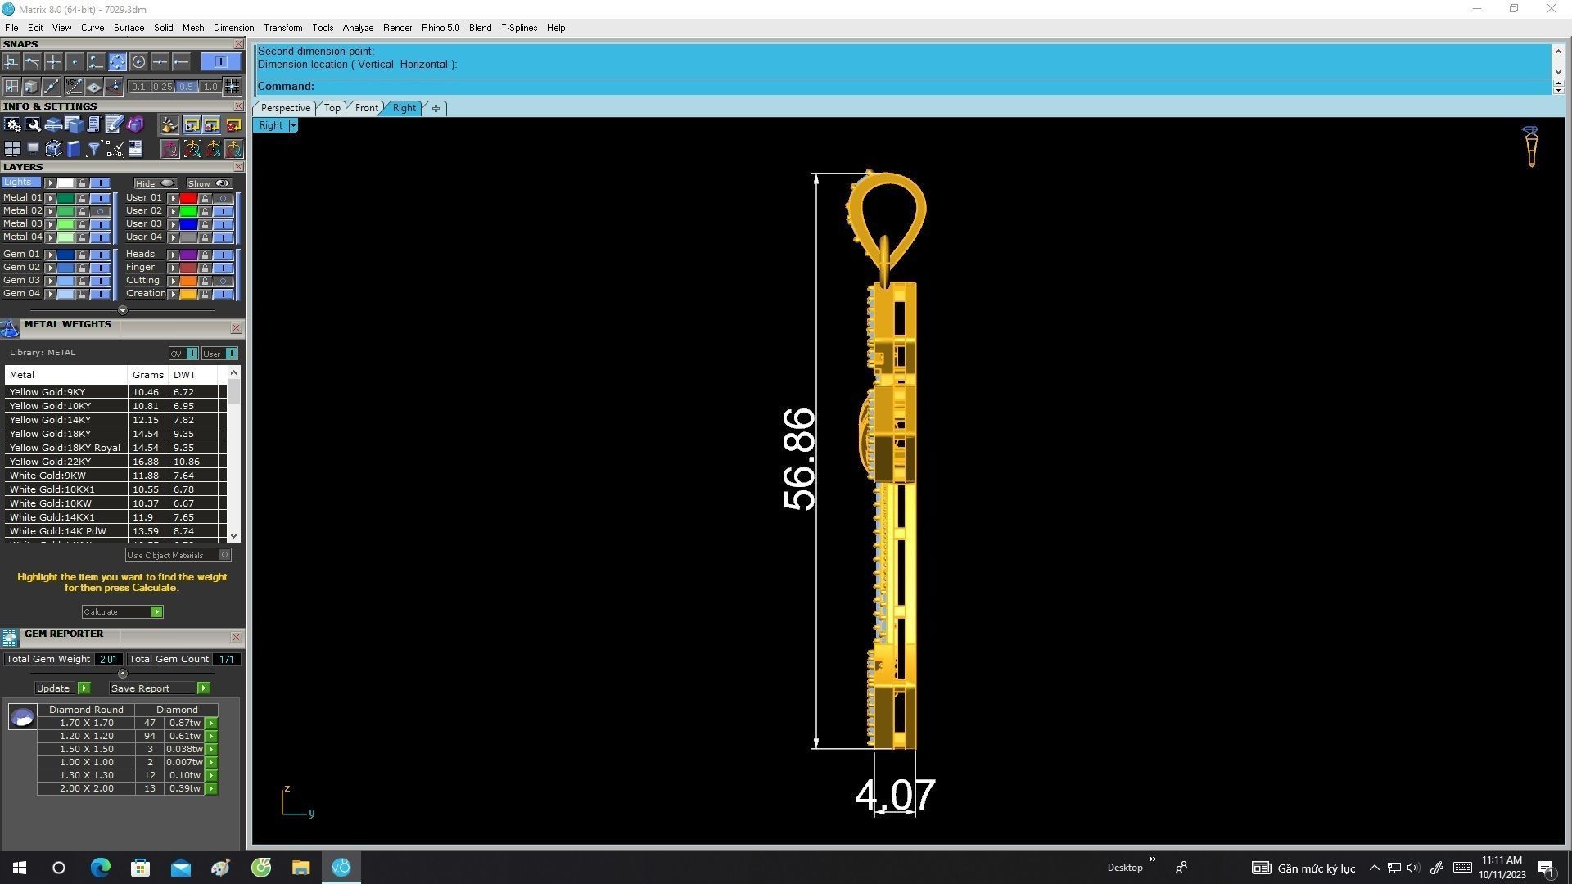The width and height of the screenshot is (1572, 884).
Task: Click the selection filter funnel icon
Action: click(x=93, y=148)
